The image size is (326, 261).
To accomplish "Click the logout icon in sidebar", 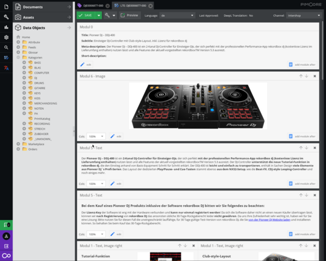I will pos(6,246).
